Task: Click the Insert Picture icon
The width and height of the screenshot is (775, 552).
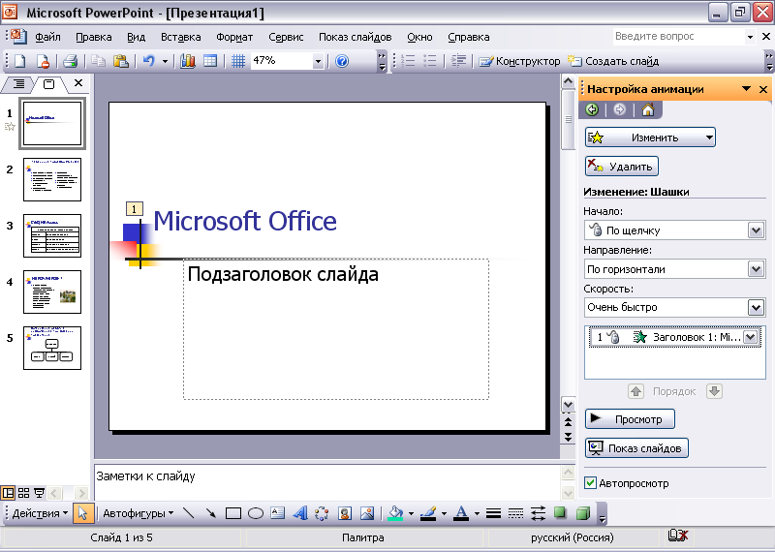Action: 367,513
